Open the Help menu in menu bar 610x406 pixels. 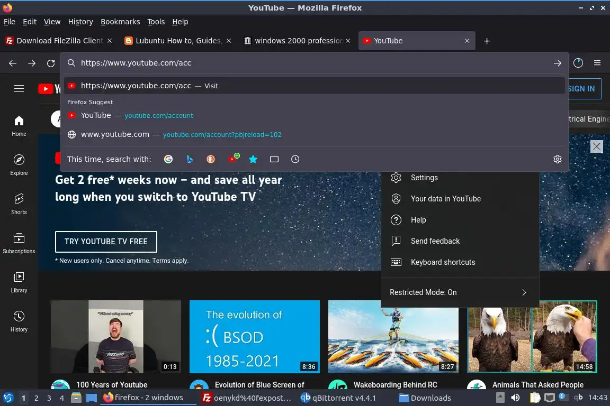point(180,22)
